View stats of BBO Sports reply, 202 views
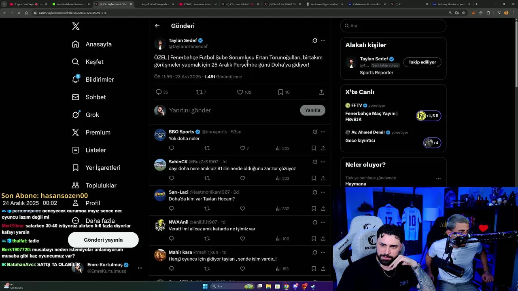Image resolution: width=518 pixels, height=291 pixels. pos(282,148)
